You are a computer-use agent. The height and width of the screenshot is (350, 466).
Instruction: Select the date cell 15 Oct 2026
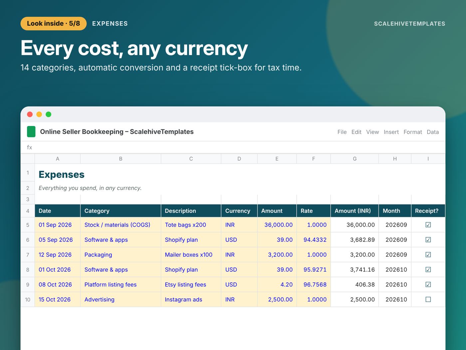[58, 299]
